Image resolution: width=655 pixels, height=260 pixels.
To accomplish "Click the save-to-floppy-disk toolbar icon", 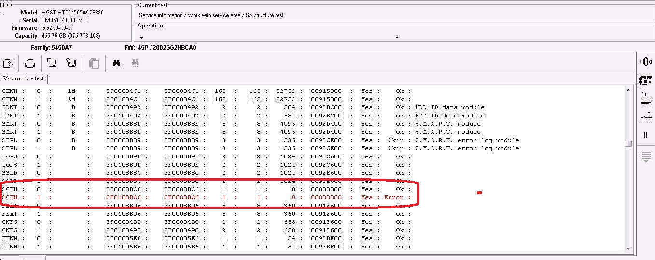I will coord(70,63).
